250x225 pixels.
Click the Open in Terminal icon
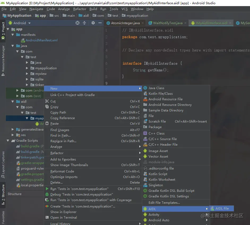click(47, 217)
